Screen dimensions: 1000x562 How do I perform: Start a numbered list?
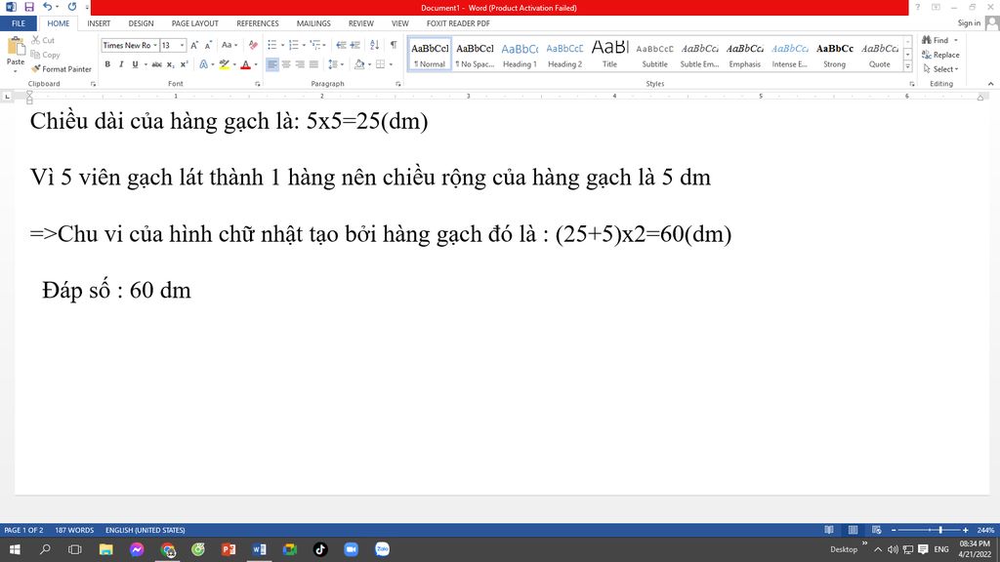pos(293,45)
